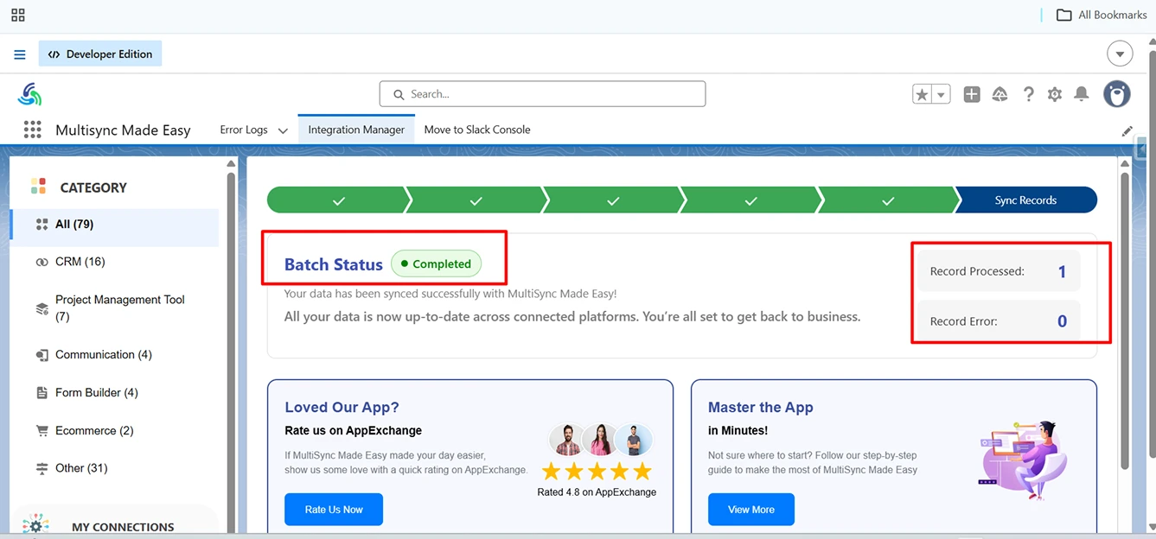Click the Developer Edition badge

(x=100, y=54)
